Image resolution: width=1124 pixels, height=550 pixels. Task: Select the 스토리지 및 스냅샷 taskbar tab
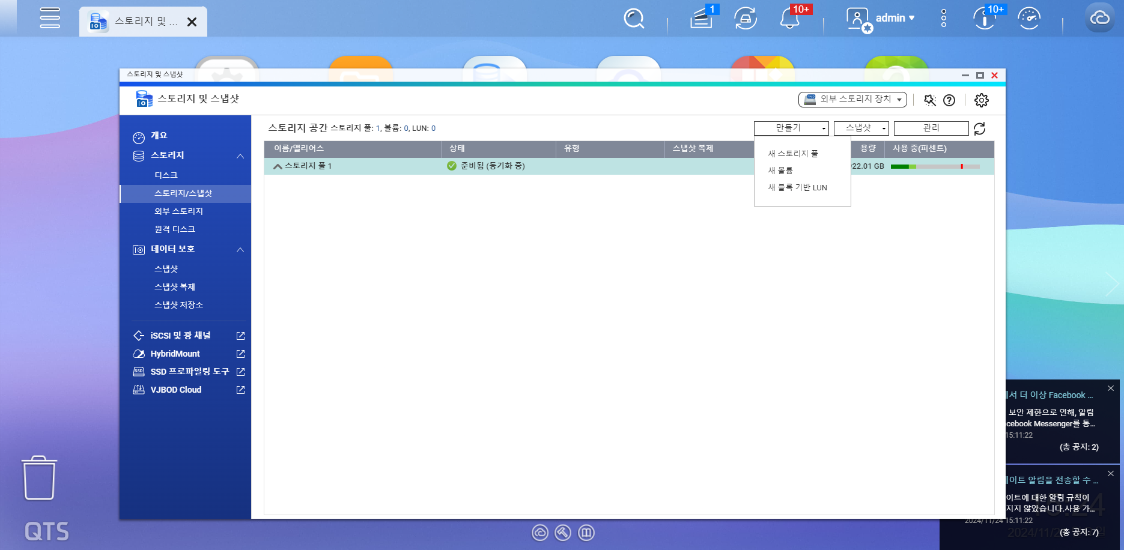[x=143, y=22]
